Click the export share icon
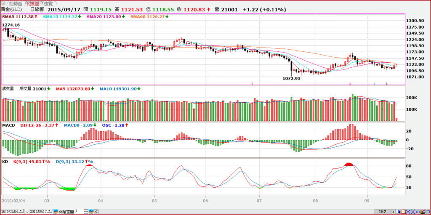This screenshot has width=431, height=215. coord(428,212)
